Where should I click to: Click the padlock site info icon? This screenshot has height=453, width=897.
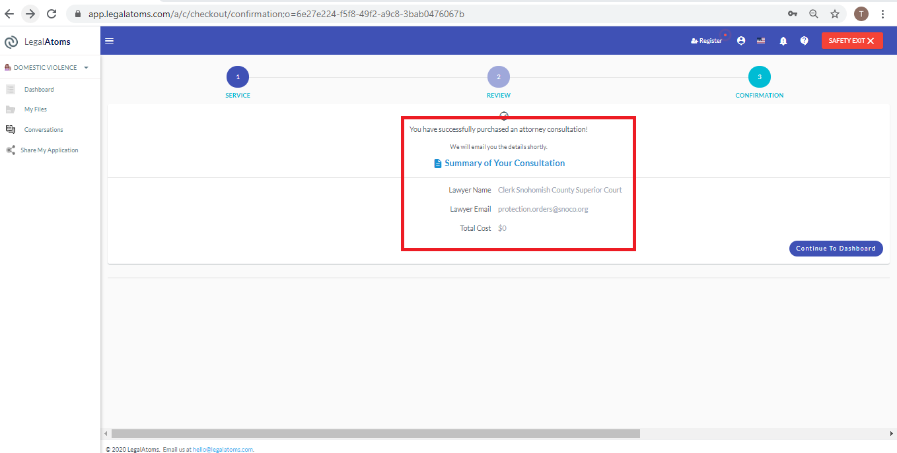coord(78,14)
